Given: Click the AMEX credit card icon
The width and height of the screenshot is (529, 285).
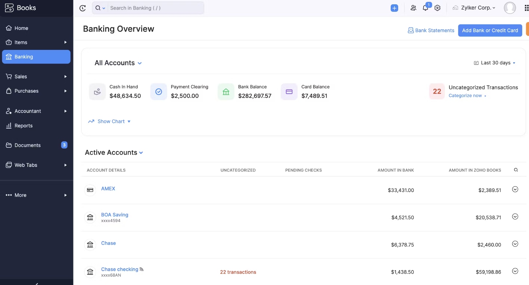Looking at the screenshot, I should (x=90, y=190).
